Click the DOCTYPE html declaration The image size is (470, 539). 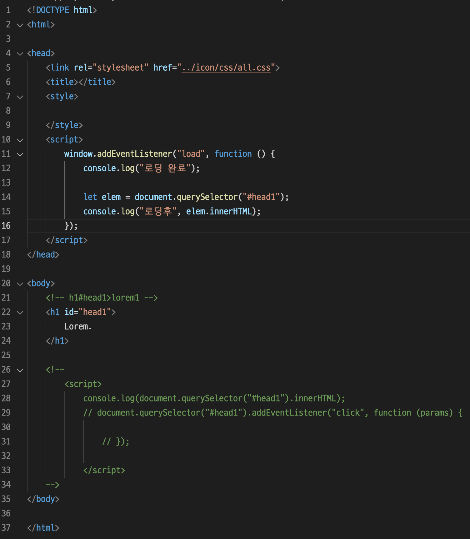coord(62,10)
